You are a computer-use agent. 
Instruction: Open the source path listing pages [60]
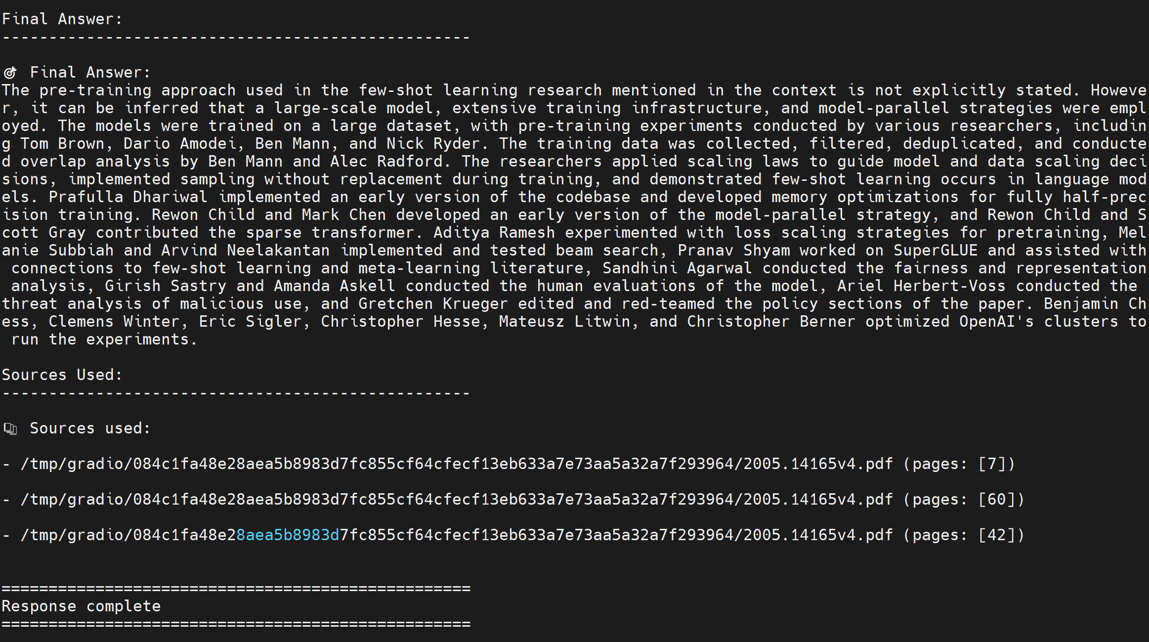tap(456, 500)
